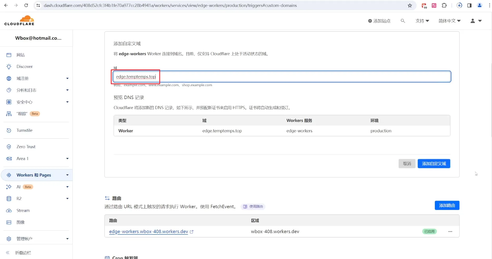The width and height of the screenshot is (492, 259).
Task: Click the 分析和日志 chart icon
Action: 9,90
